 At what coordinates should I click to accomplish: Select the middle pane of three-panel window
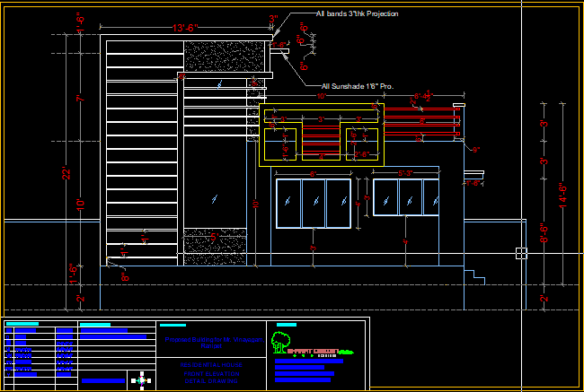tap(314, 204)
